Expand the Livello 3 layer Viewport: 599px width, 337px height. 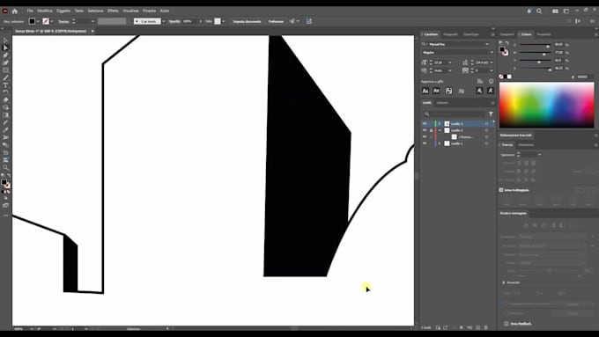[440, 124]
